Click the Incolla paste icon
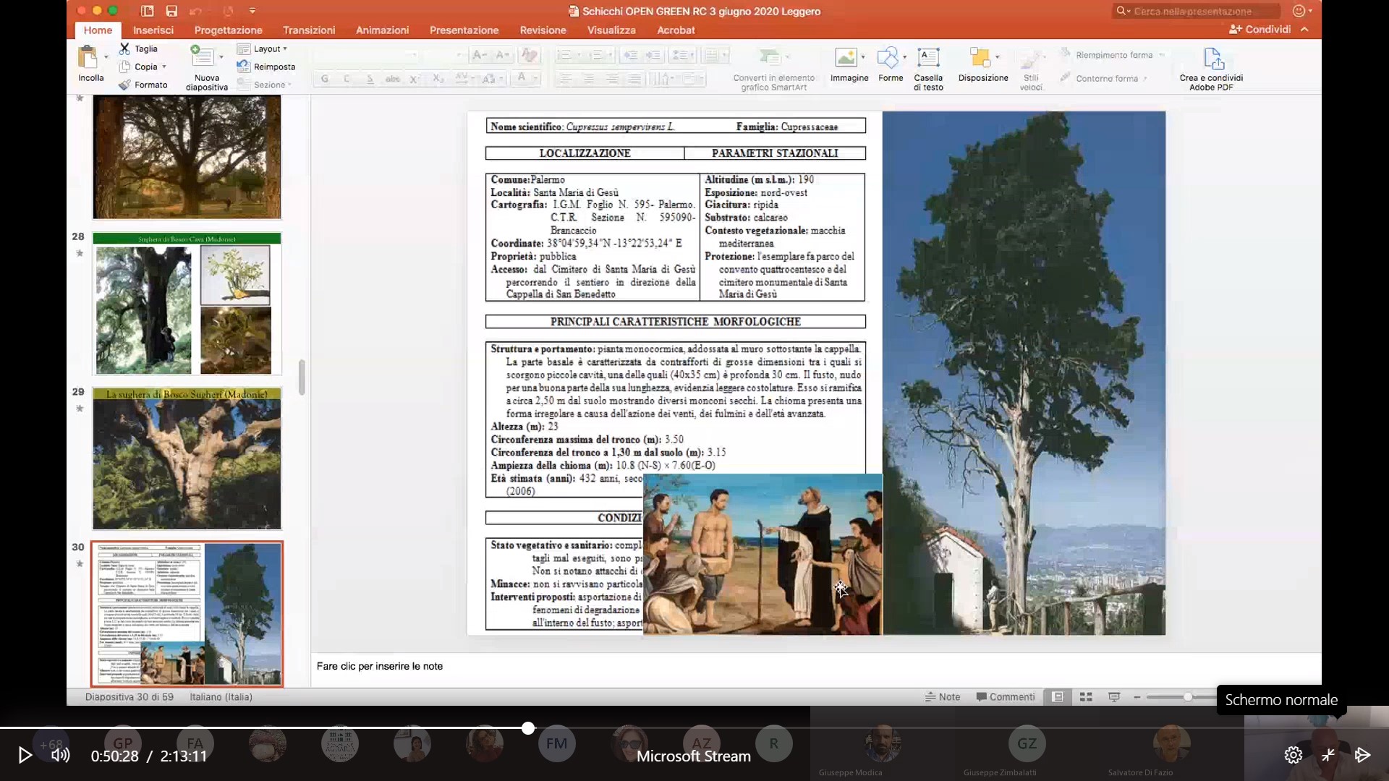This screenshot has width=1389, height=781. (88, 58)
